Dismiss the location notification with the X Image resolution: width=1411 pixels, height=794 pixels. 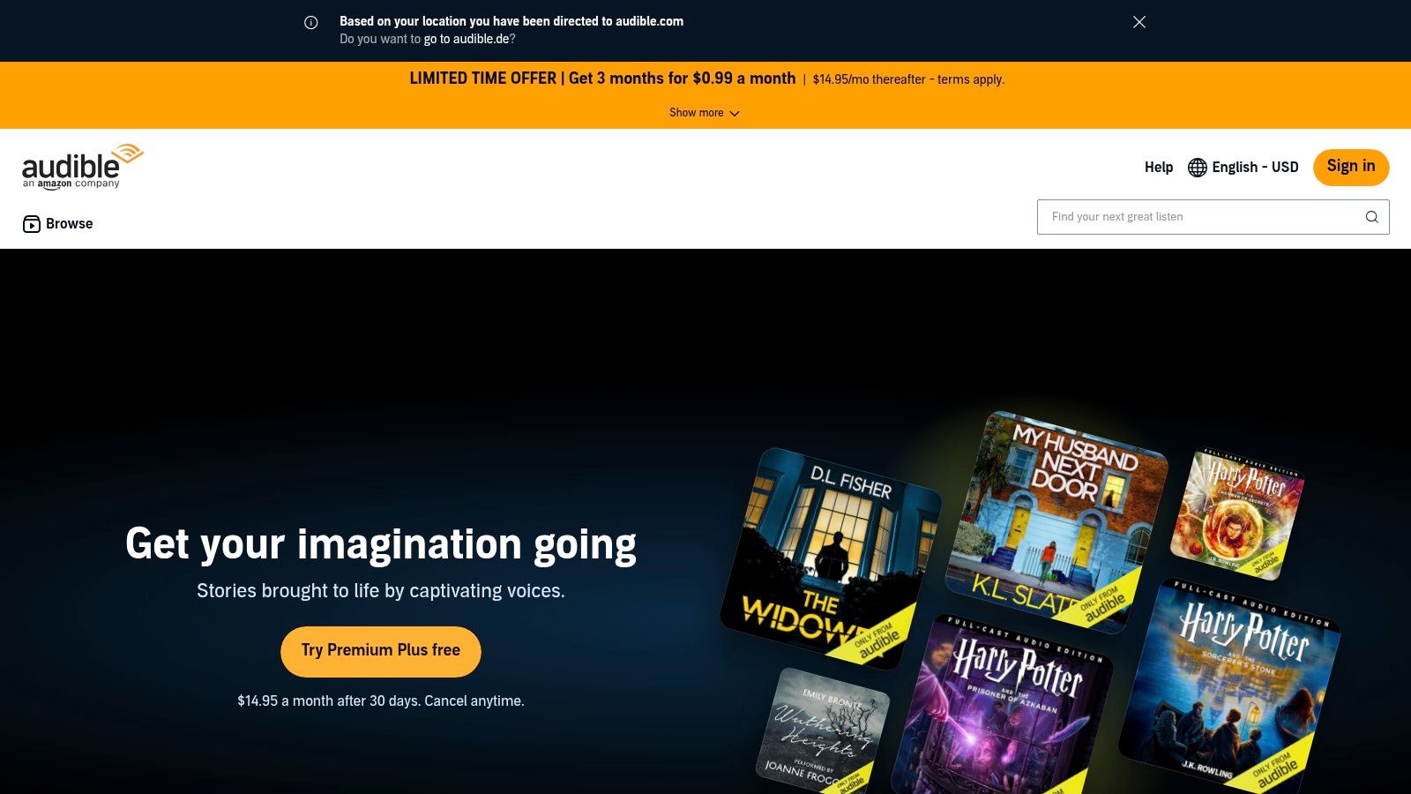1139,22
